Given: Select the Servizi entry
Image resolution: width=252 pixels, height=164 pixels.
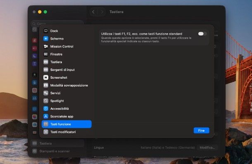Looking at the screenshot, I should point(67,93).
